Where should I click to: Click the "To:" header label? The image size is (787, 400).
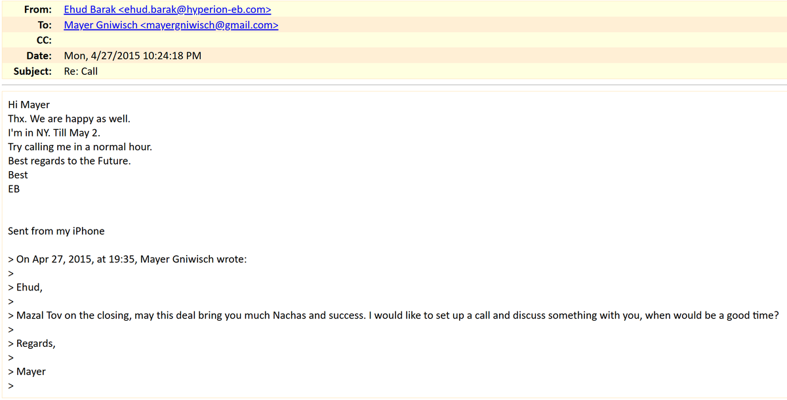click(45, 26)
